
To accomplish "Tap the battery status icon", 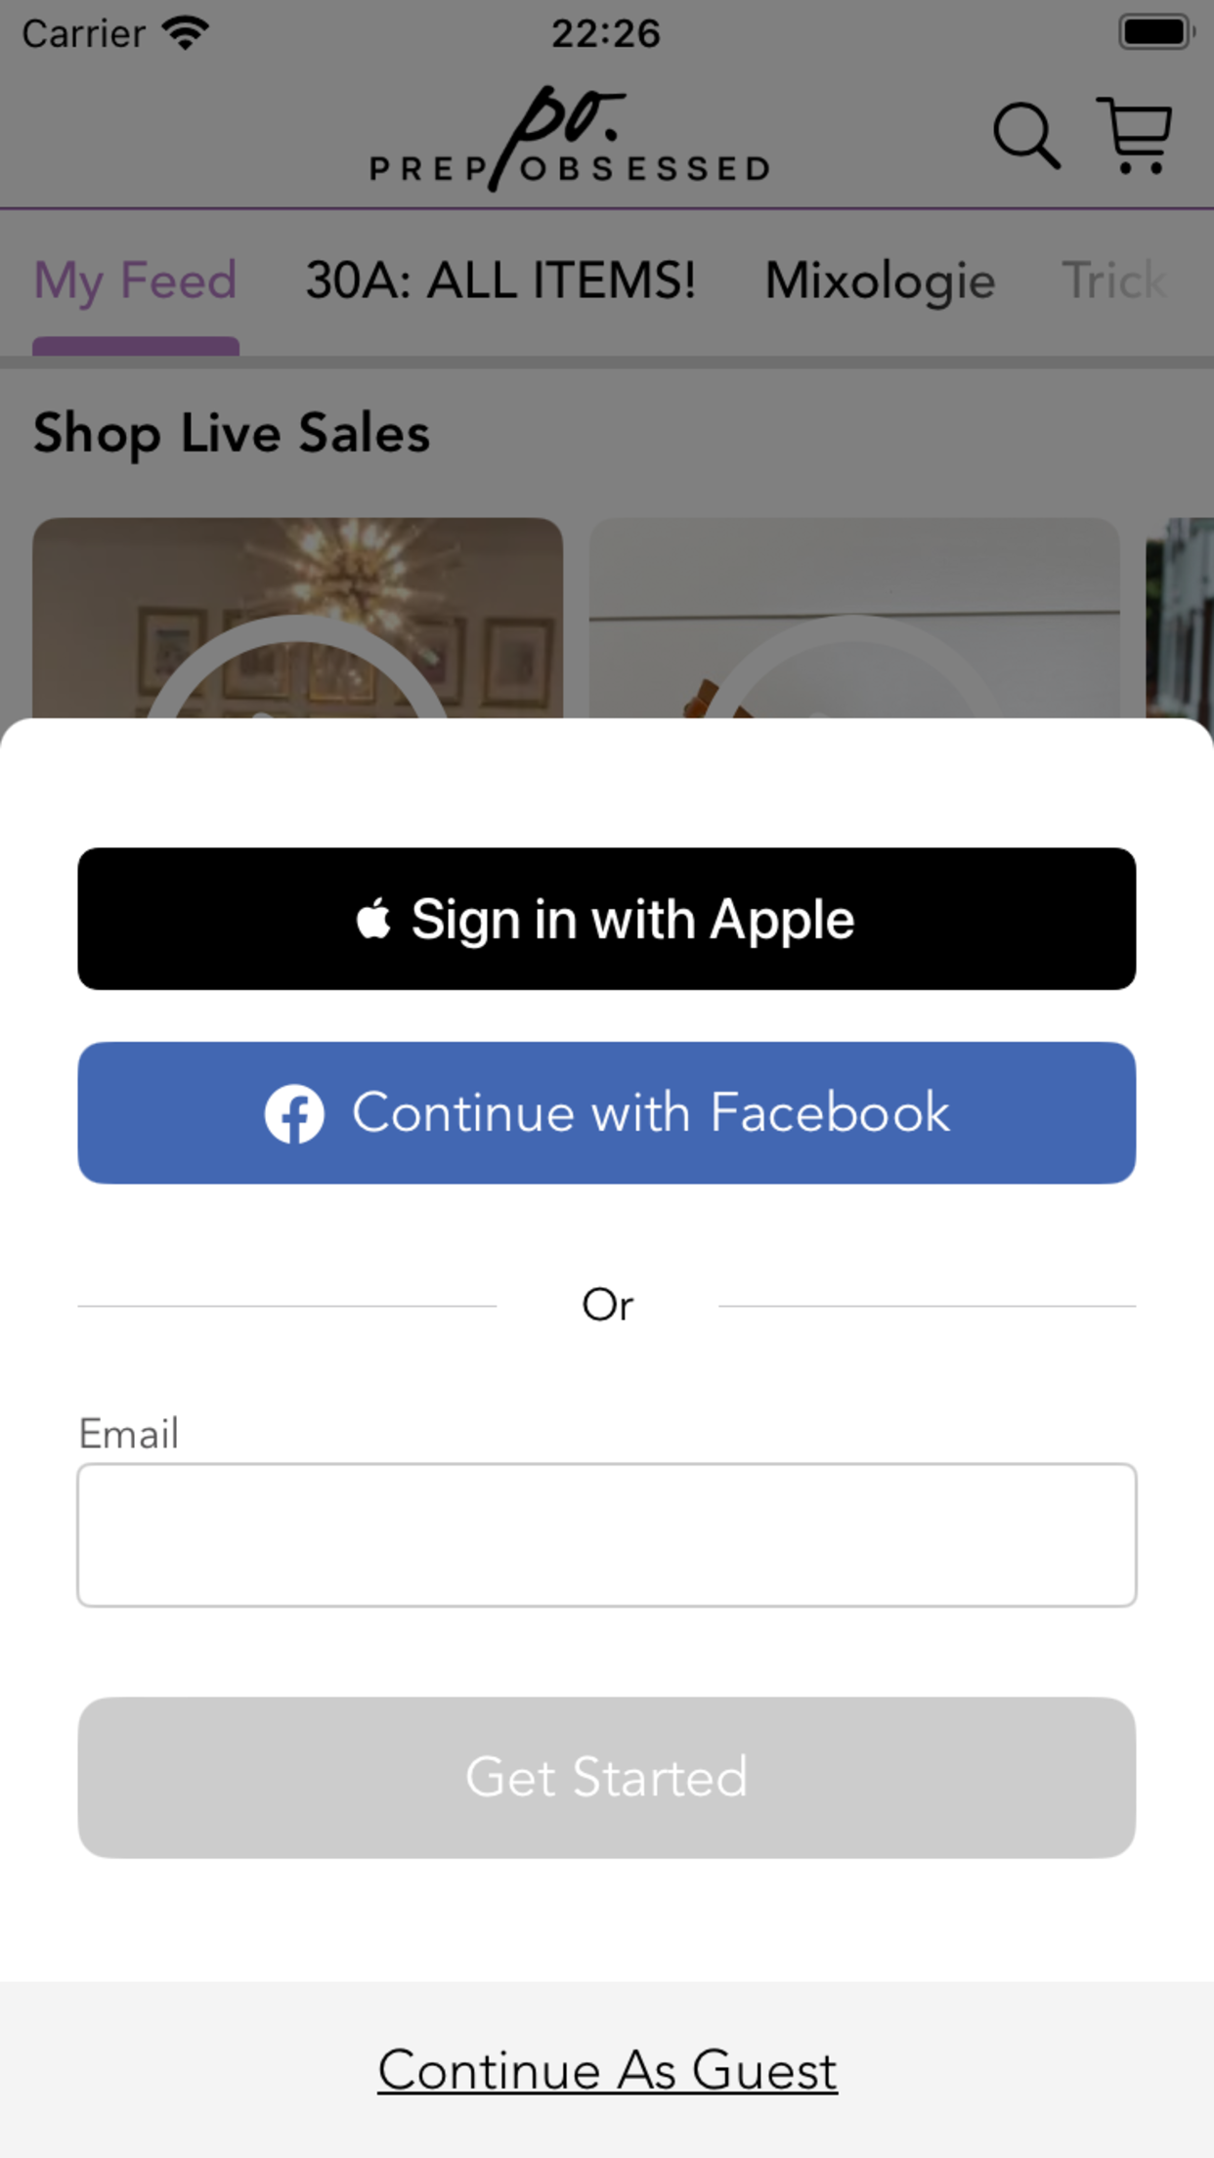I will point(1156,32).
